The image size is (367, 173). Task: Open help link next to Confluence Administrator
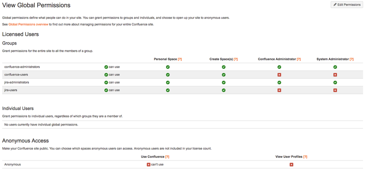pos(299,59)
